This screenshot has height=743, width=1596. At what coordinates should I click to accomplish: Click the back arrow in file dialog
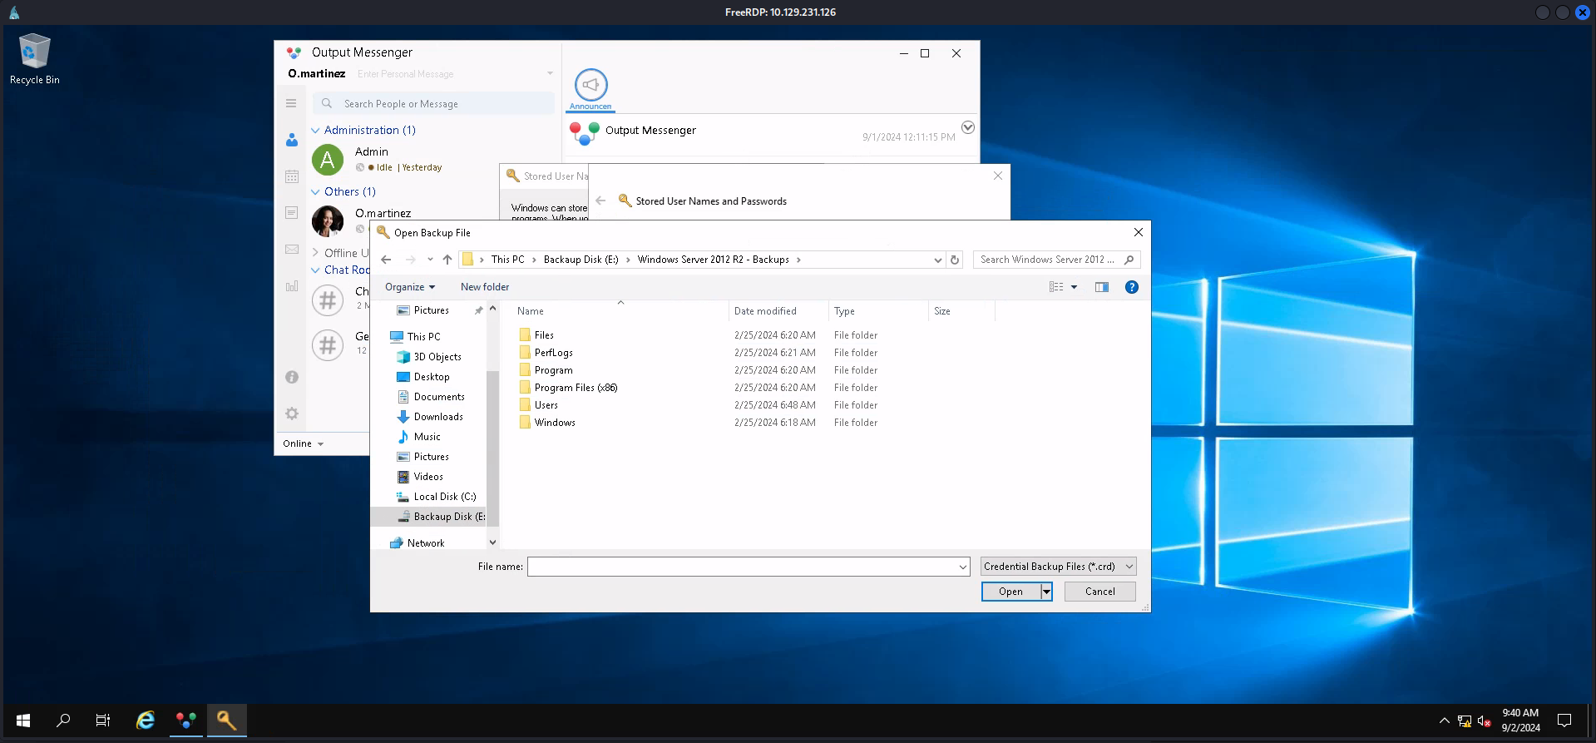[x=386, y=260]
